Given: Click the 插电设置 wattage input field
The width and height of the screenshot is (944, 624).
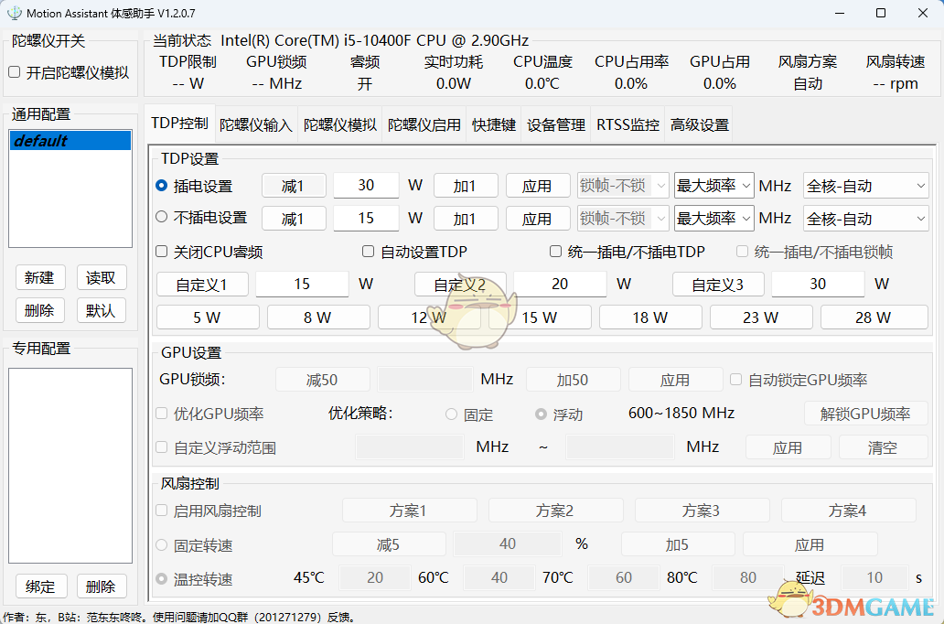Looking at the screenshot, I should [366, 186].
